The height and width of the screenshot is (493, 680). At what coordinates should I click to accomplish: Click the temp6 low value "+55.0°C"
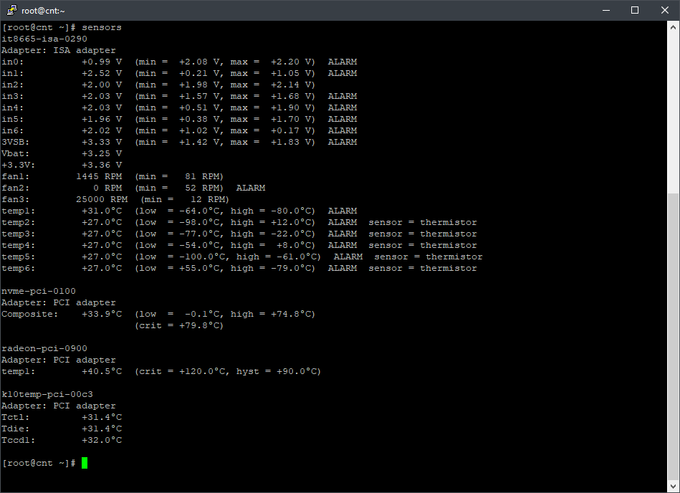coord(199,269)
